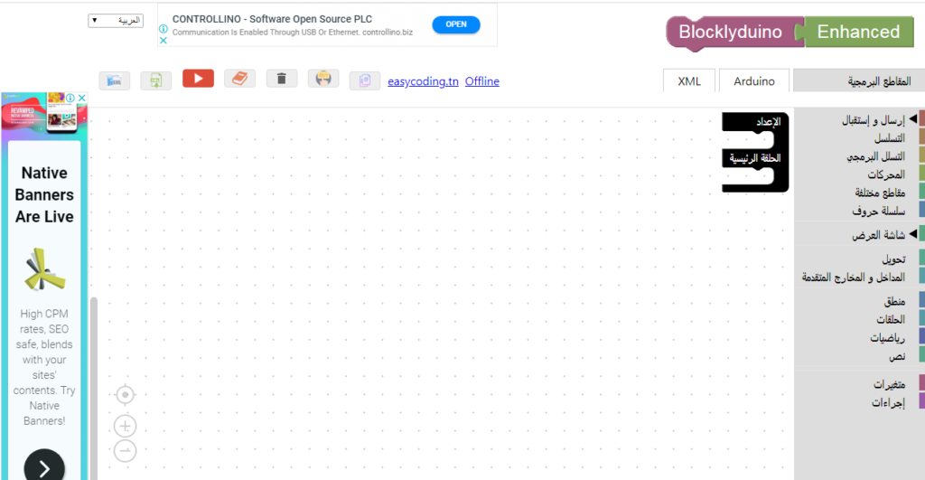Image resolution: width=925 pixels, height=480 pixels.
Task: Zoom in with the plus circle
Action: [126, 426]
